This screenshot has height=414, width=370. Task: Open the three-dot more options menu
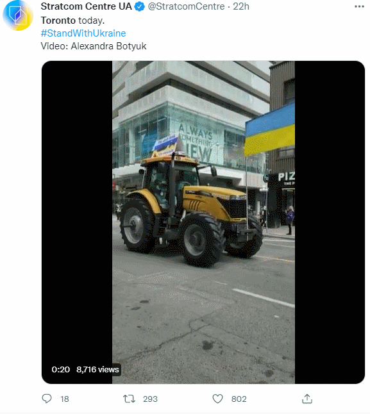click(359, 6)
